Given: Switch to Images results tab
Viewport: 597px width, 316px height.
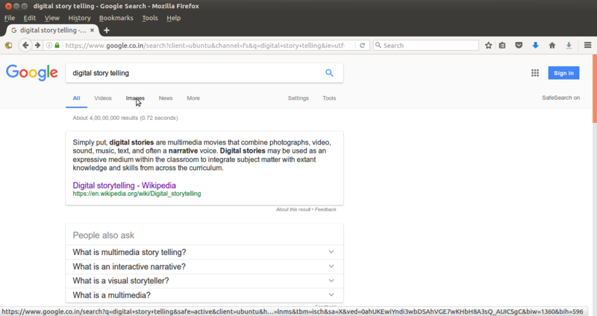Looking at the screenshot, I should tap(135, 98).
